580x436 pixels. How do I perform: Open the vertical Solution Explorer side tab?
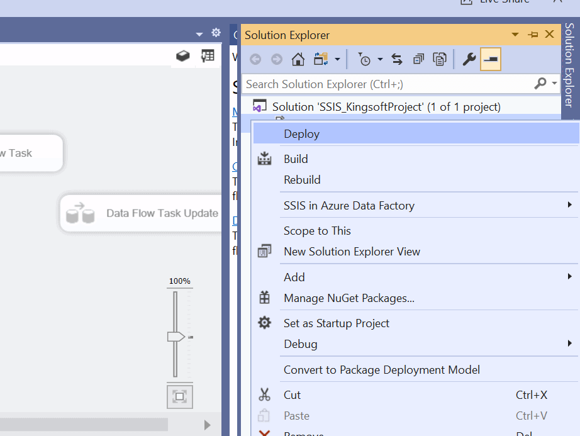[570, 65]
